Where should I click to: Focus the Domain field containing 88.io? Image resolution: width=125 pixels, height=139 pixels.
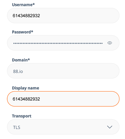click(x=63, y=71)
